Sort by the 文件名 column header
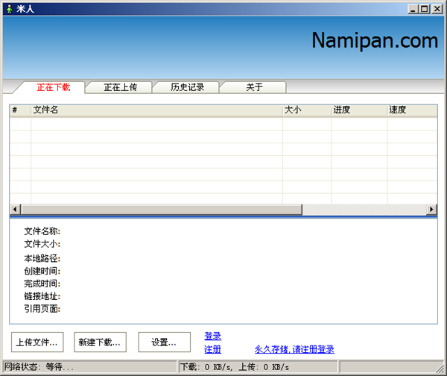Image resolution: width=447 pixels, height=376 pixels. [156, 110]
